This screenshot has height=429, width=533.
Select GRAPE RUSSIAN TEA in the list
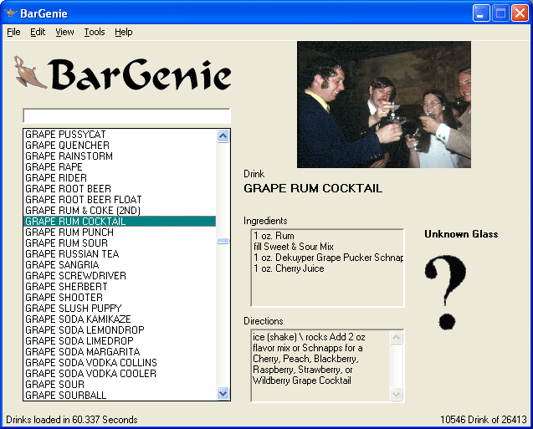pyautogui.click(x=120, y=254)
